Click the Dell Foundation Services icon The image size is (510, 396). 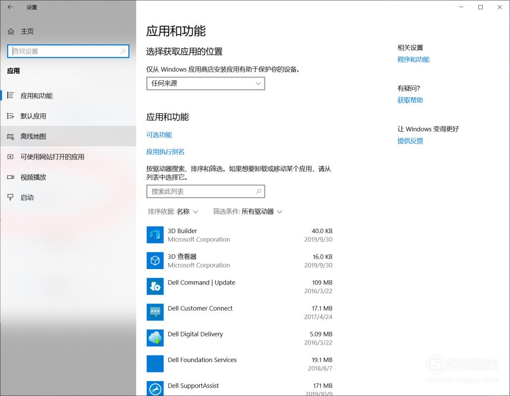point(155,363)
